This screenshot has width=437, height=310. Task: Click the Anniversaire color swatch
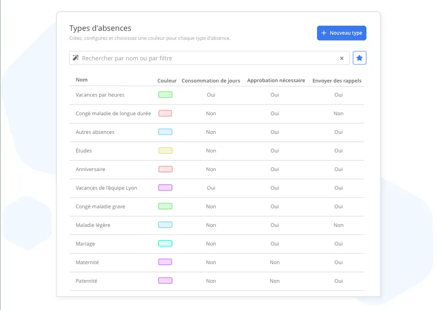tap(165, 169)
